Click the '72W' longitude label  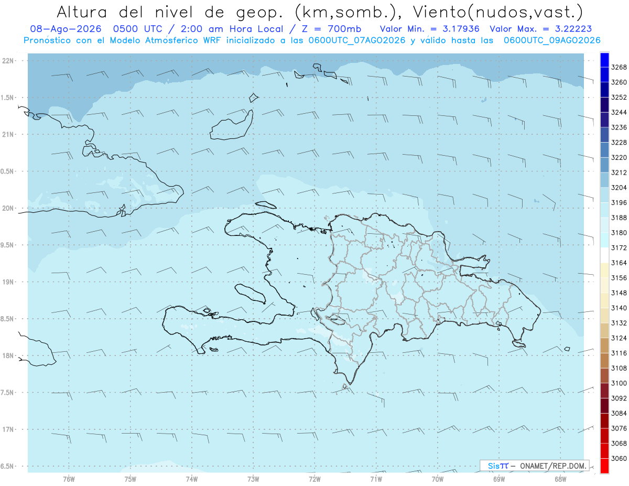[315, 479]
